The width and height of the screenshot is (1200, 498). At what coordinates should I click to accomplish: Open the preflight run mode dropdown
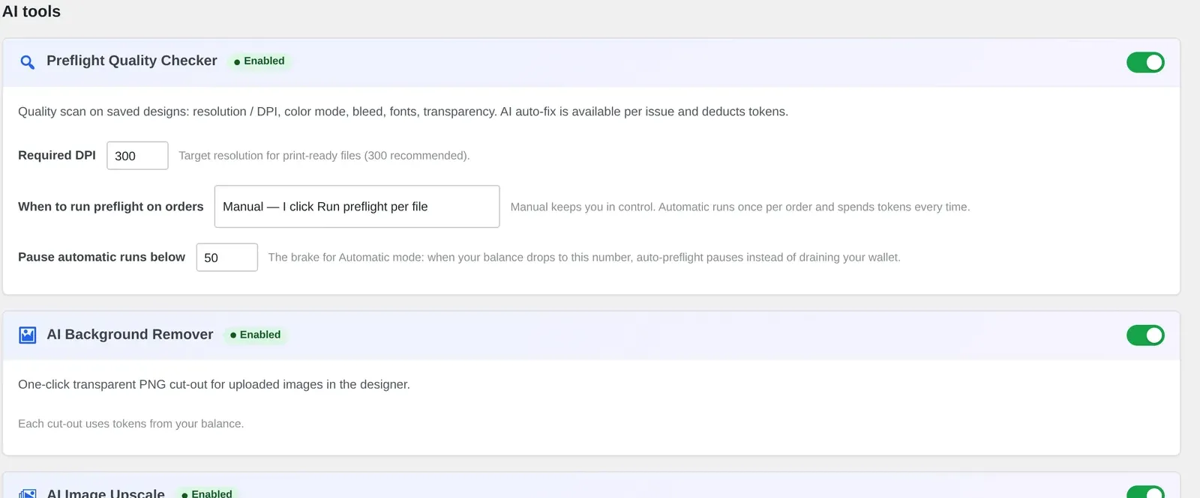coord(357,207)
